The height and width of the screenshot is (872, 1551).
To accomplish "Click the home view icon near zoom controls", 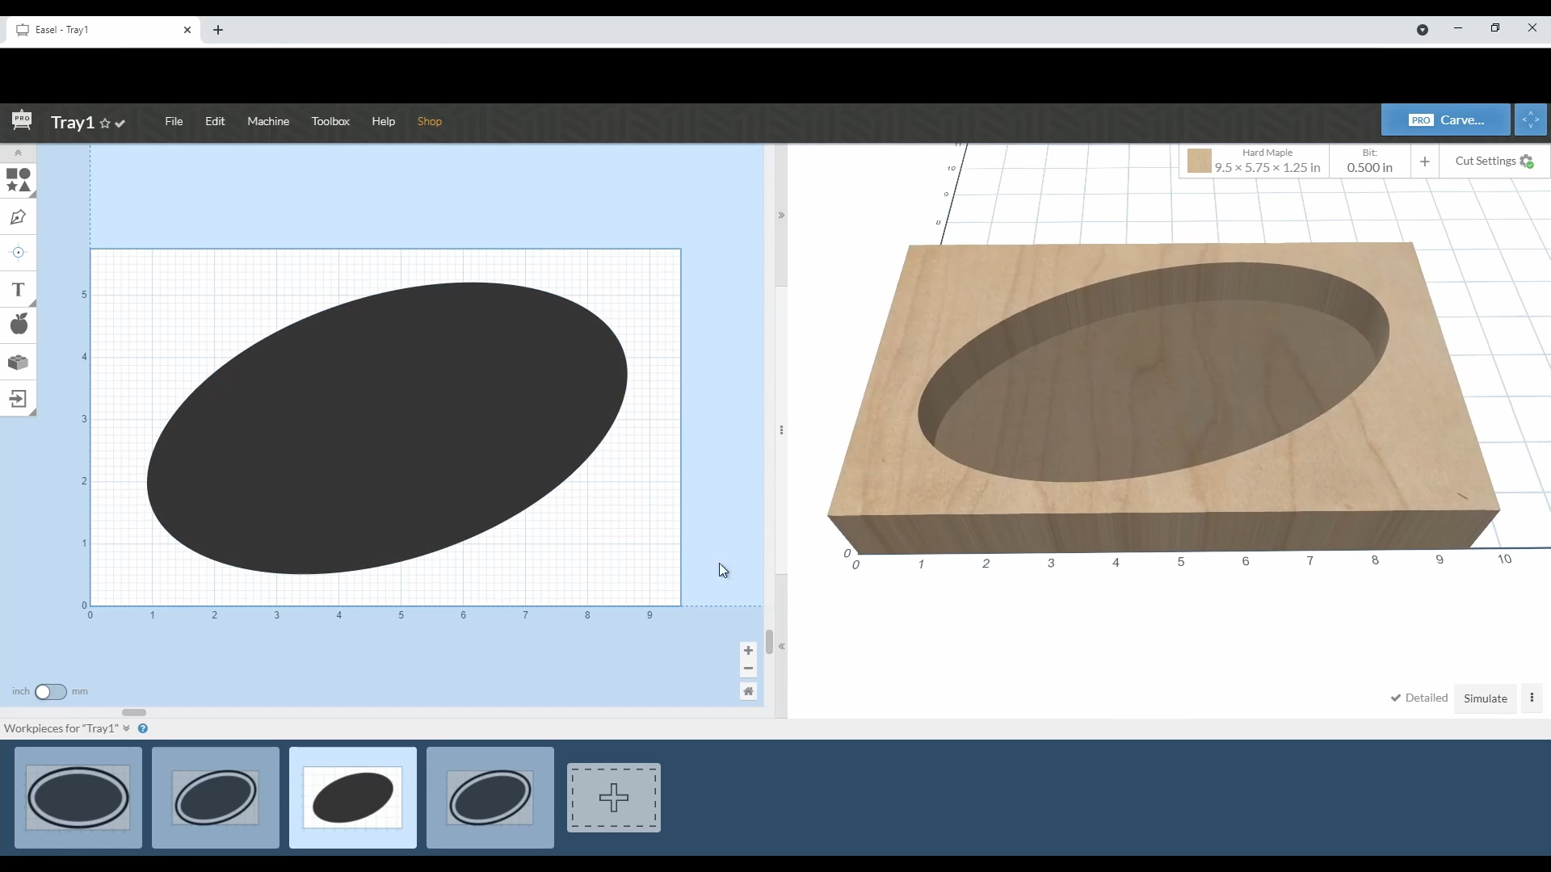I will point(748,691).
